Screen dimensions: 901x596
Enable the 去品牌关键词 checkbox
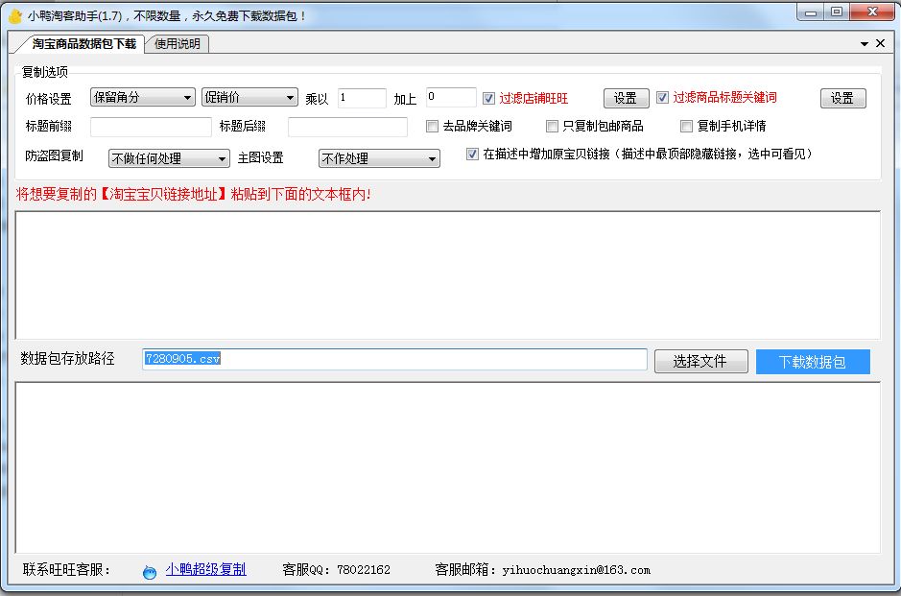(x=432, y=126)
